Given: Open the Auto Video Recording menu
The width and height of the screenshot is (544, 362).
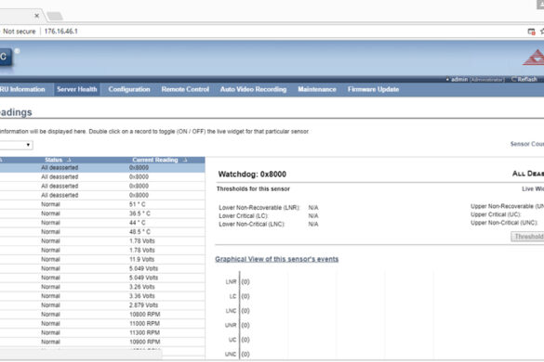Looking at the screenshot, I should tap(253, 89).
